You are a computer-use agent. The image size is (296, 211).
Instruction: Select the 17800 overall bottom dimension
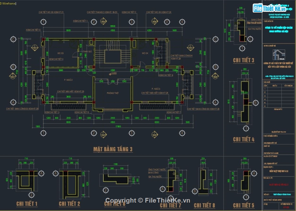[118, 126]
